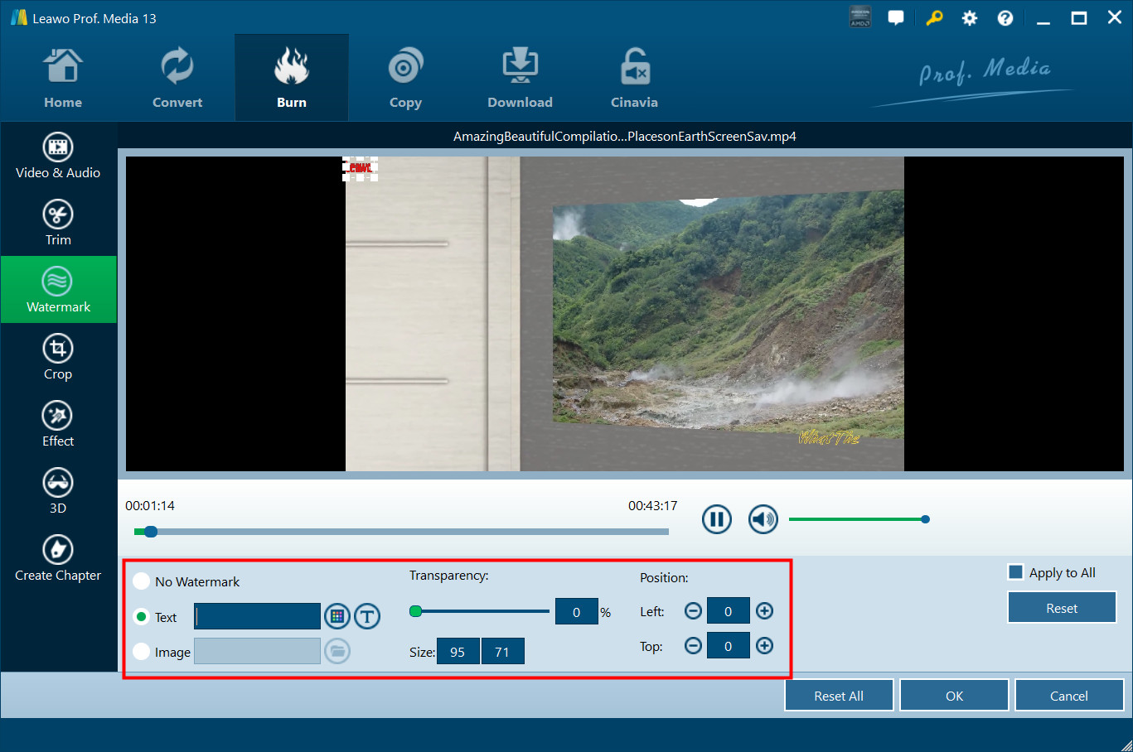
Task: Click the Transparency slider handle
Action: click(x=416, y=611)
